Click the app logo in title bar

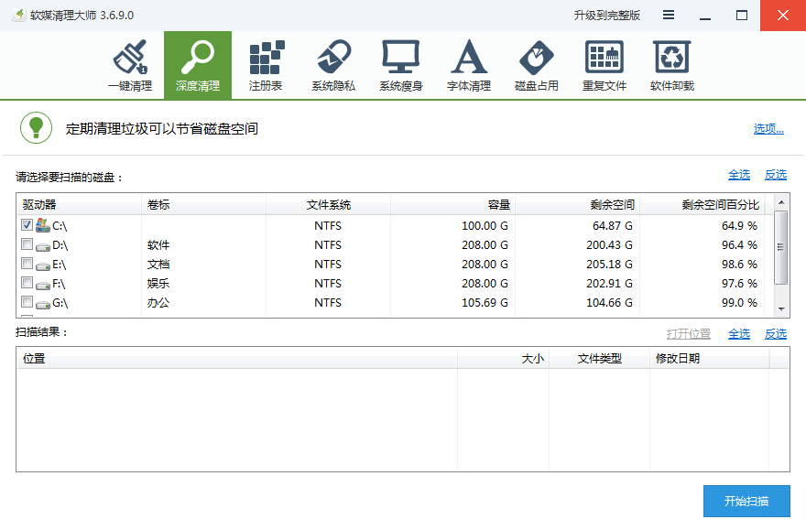pyautogui.click(x=19, y=15)
